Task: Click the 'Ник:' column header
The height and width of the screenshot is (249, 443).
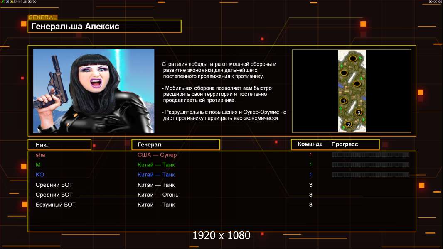Action: tap(59, 145)
